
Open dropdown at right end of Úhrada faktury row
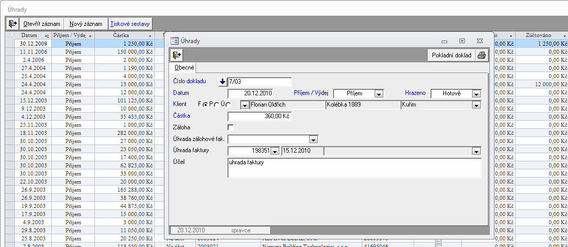[476, 151]
